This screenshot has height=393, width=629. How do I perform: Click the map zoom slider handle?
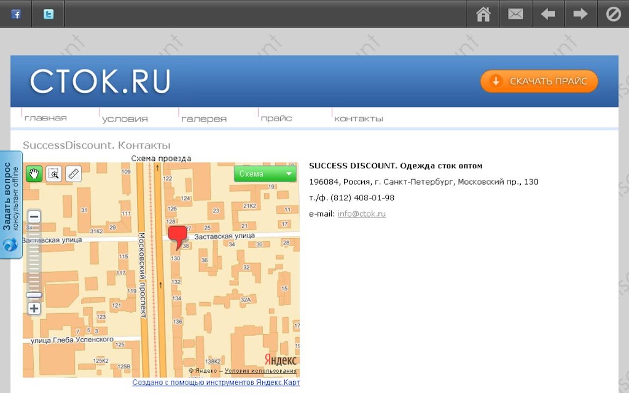(x=34, y=295)
